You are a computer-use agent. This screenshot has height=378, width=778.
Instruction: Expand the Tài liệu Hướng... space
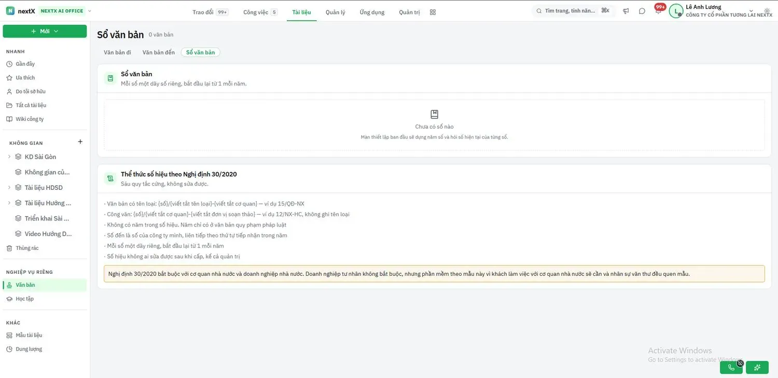point(9,203)
